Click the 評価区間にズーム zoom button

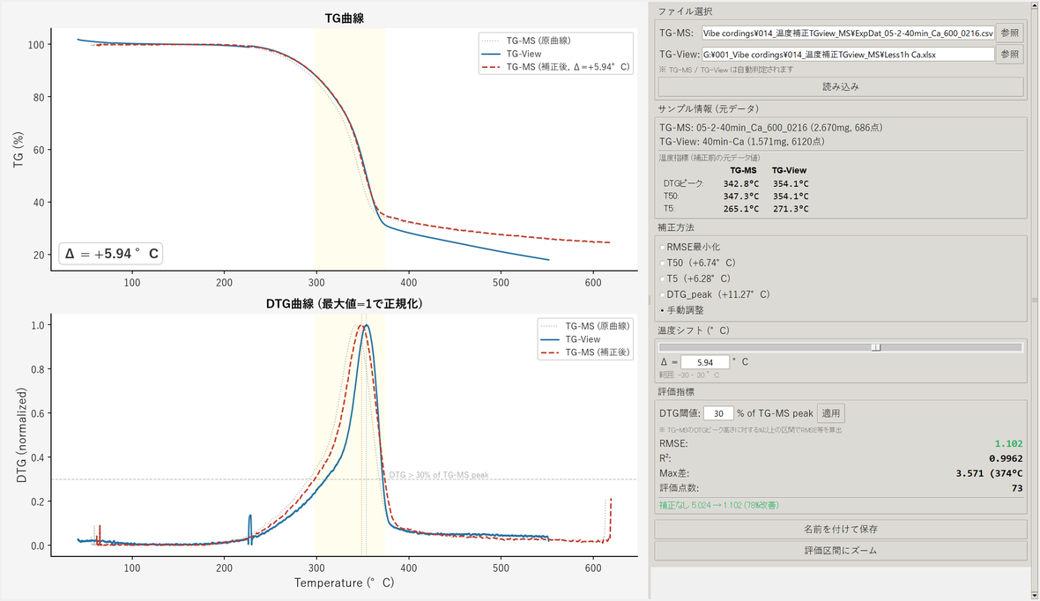840,551
